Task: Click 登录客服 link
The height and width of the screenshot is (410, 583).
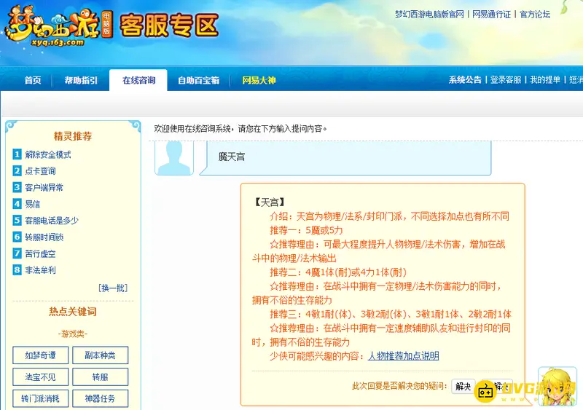Action: (x=506, y=79)
